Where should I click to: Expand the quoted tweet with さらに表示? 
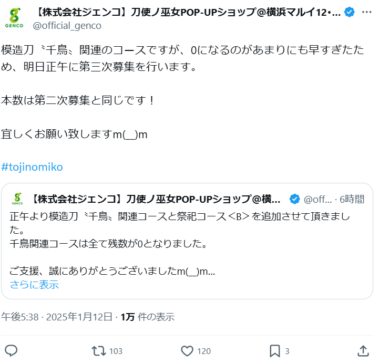pos(34,285)
